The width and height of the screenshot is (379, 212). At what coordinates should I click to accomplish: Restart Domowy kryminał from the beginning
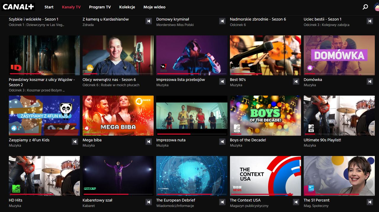click(222, 21)
